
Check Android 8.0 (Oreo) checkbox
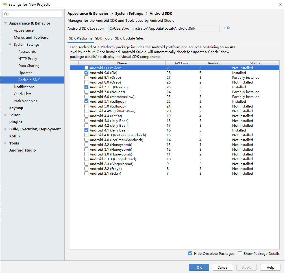[x=86, y=82]
